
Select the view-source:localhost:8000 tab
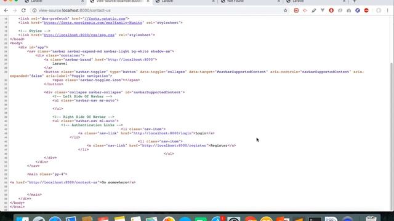(x=119, y=1)
